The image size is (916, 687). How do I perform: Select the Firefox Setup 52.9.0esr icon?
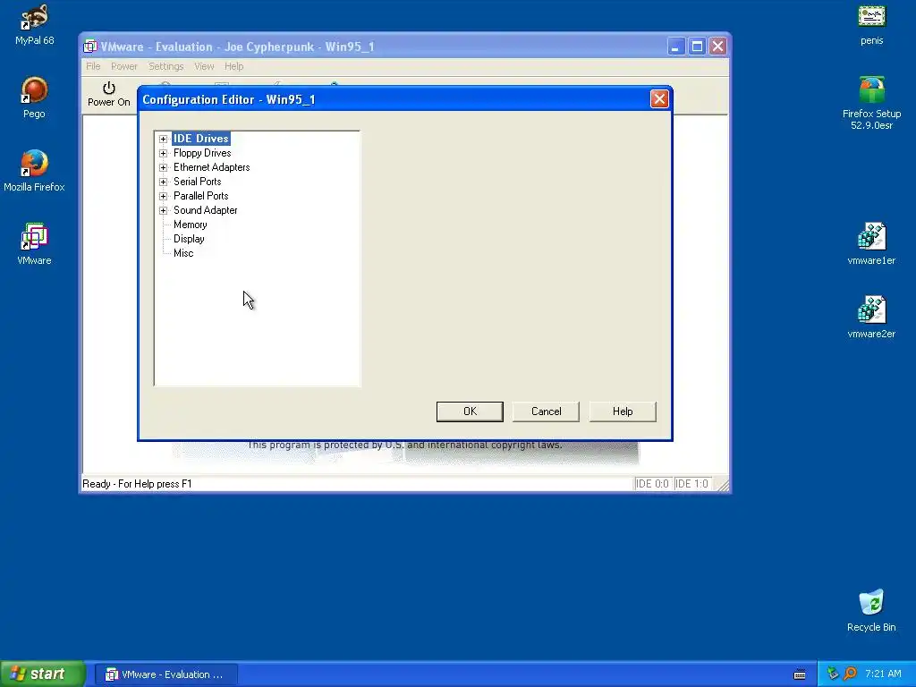pyautogui.click(x=871, y=104)
